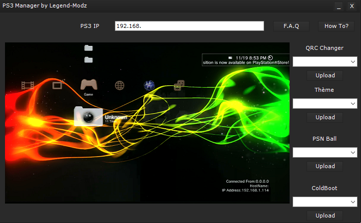Open the Thème dropdown list
361x223 pixels.
pyautogui.click(x=325, y=104)
